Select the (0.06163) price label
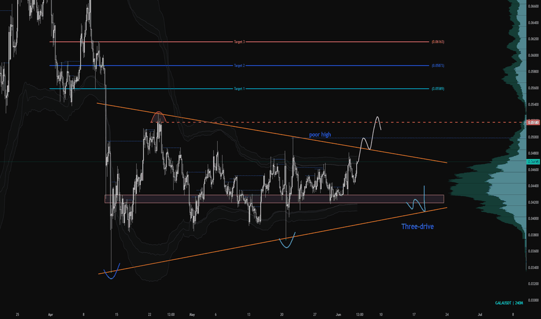The width and height of the screenshot is (541, 319). (438, 42)
